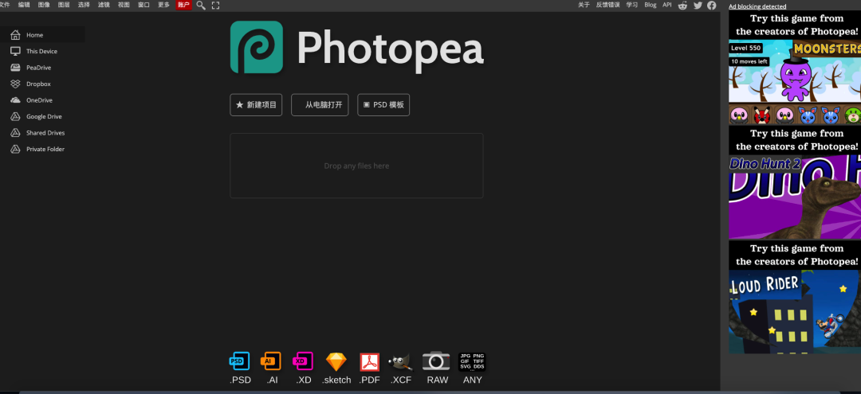Open the 视图 (View) menu
The image size is (861, 394).
(124, 5)
